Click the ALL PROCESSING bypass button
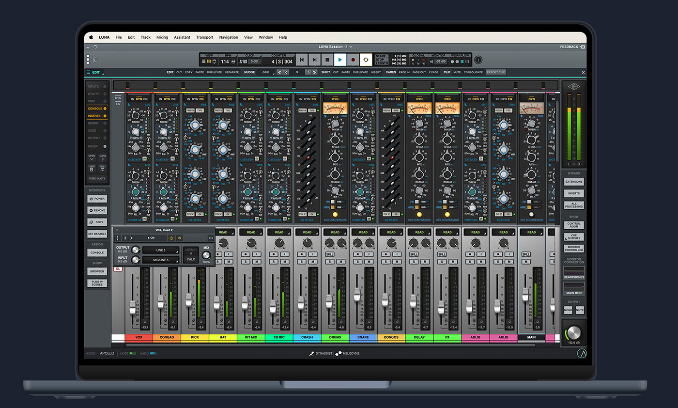This screenshot has height=408, width=678. point(574,205)
